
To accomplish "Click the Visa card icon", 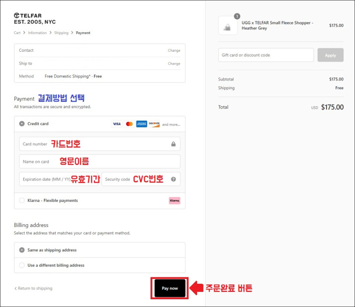I will (117, 124).
